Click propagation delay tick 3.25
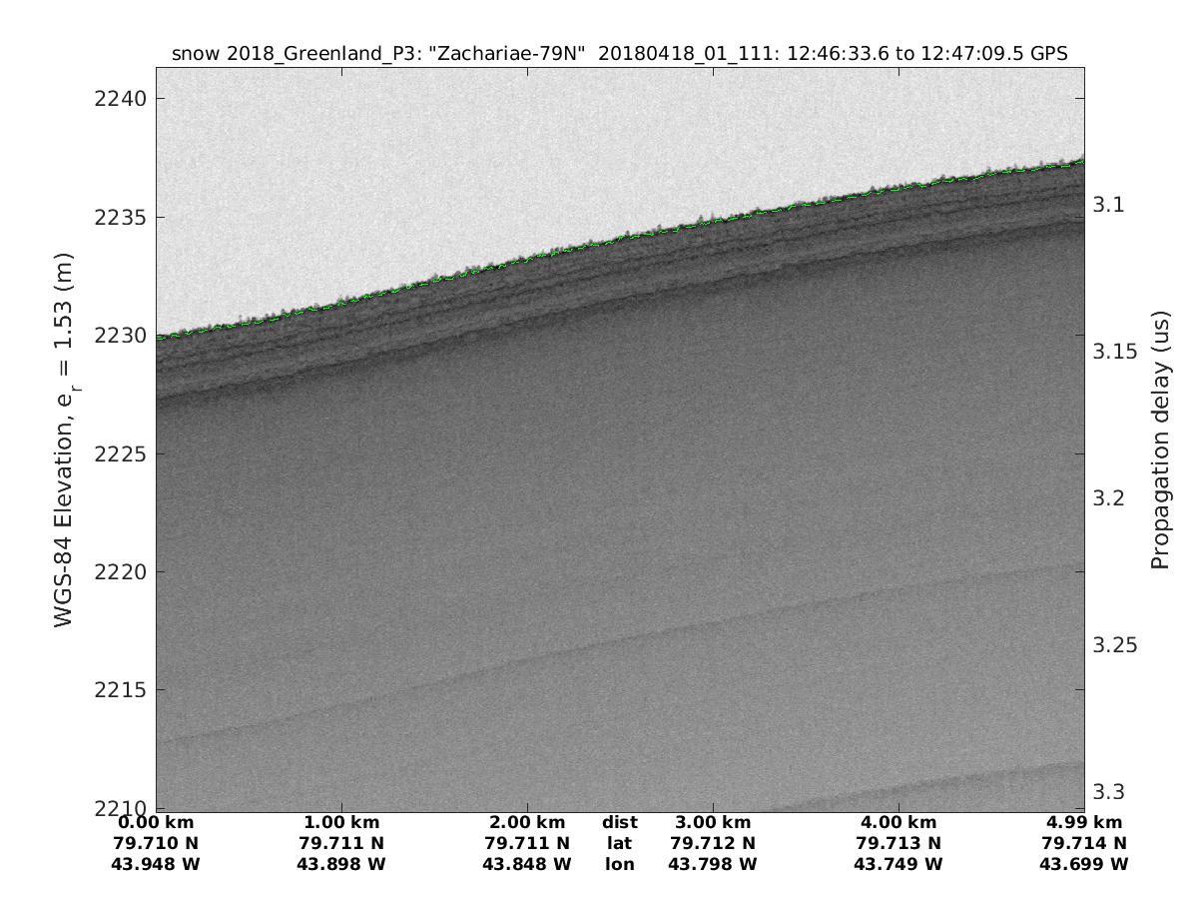Viewport: 1198px width, 899px height. click(x=1114, y=645)
